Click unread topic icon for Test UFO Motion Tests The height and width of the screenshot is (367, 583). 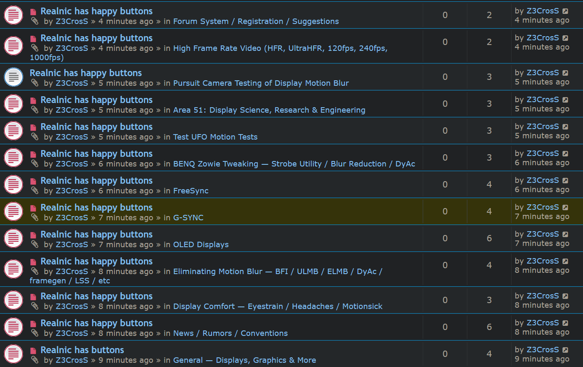pos(13,131)
